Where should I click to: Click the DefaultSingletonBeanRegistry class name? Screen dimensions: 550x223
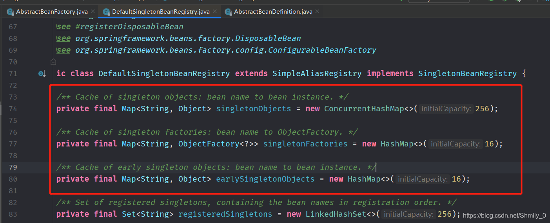pos(164,73)
